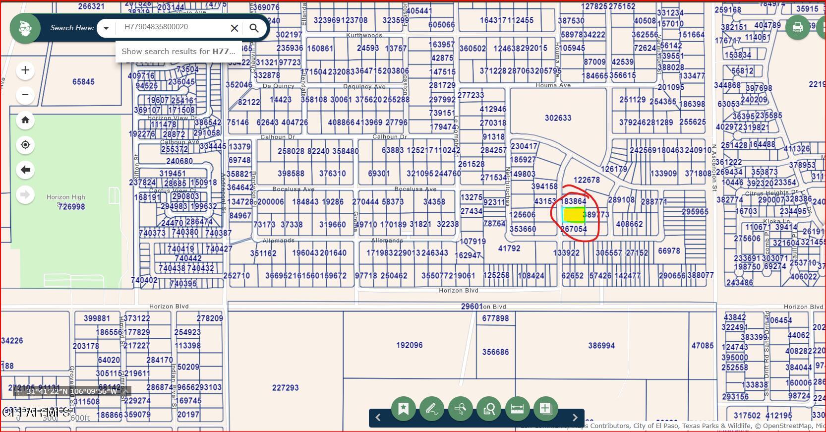
Task: Click the Print icon at top right
Action: click(798, 27)
